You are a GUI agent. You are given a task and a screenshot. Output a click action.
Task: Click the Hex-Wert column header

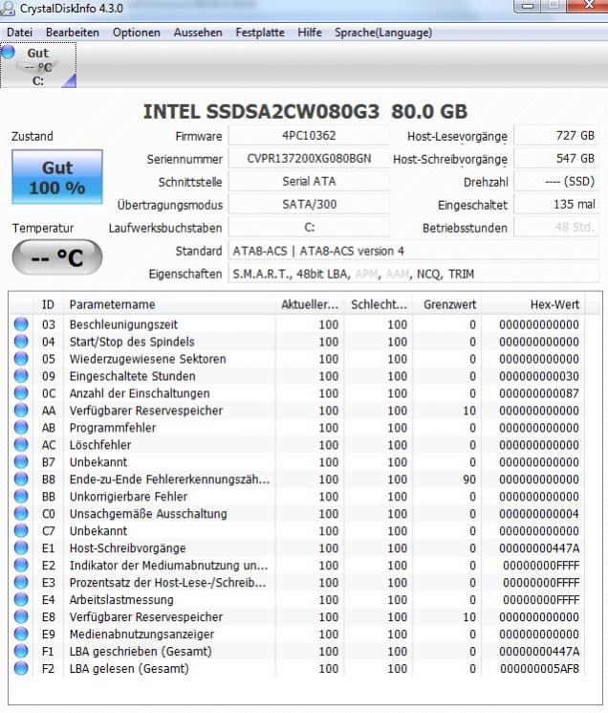click(x=533, y=304)
